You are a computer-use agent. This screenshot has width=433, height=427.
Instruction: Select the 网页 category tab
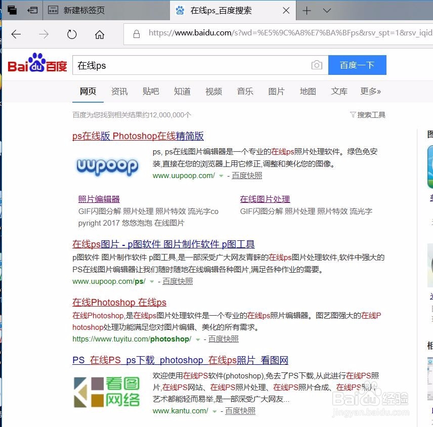88,91
